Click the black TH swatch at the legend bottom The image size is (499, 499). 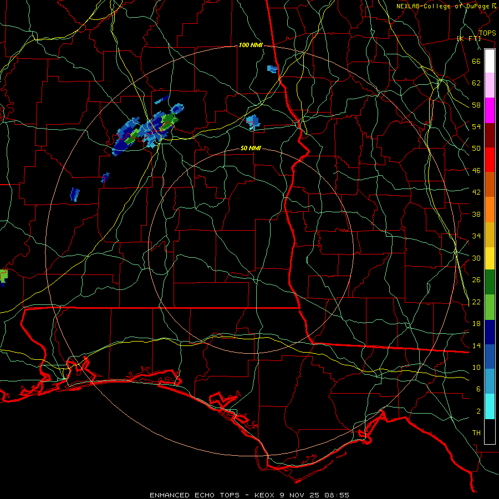[490, 431]
